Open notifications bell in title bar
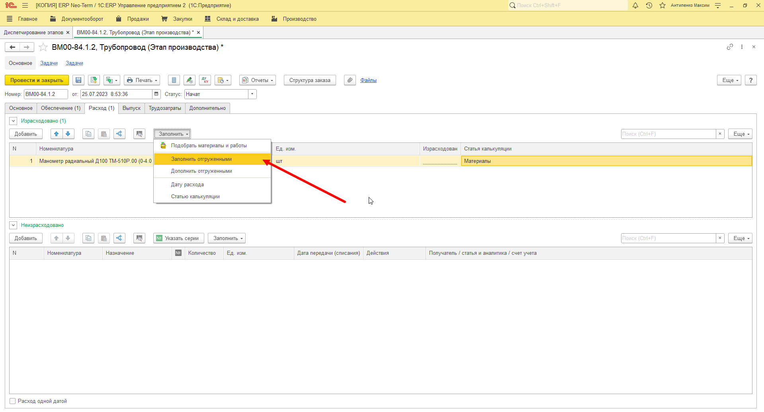This screenshot has height=412, width=764. click(635, 5)
